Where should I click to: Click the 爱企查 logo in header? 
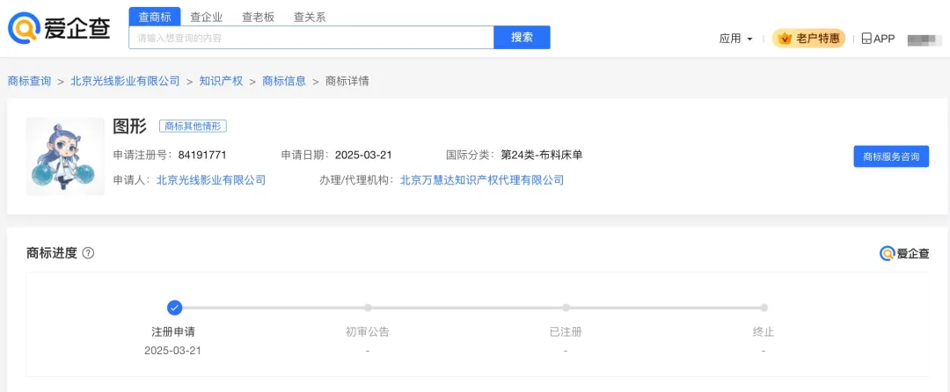point(59,28)
